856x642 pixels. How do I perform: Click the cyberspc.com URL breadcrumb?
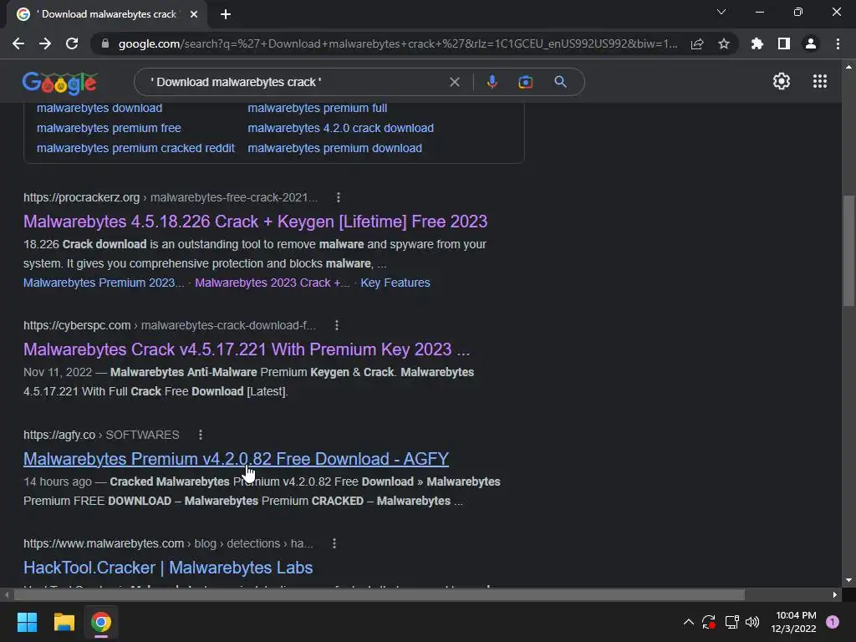click(x=170, y=326)
